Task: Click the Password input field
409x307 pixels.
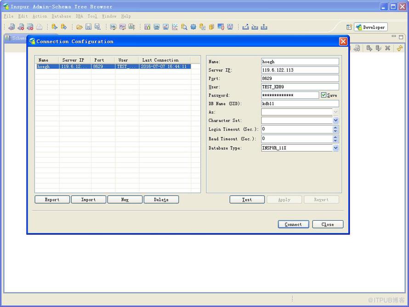Action: coord(290,95)
